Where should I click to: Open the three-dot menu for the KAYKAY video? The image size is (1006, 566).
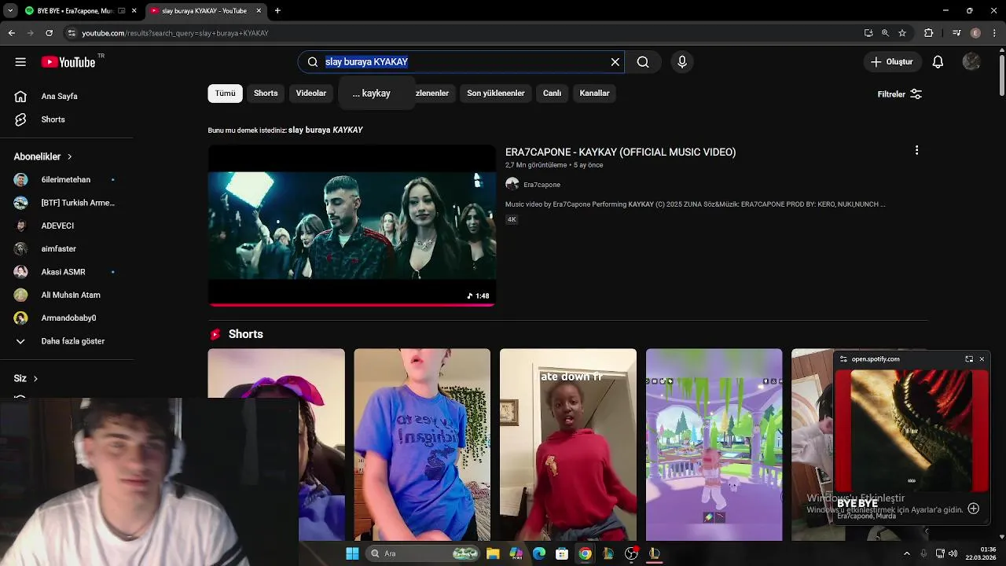coord(916,150)
